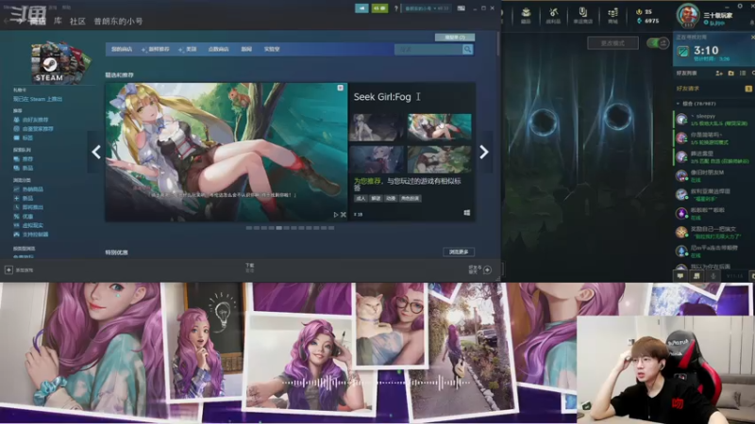This screenshot has width=755, height=424.
Task: Switch Steam to Big Picture mode icon
Action: coord(461,8)
